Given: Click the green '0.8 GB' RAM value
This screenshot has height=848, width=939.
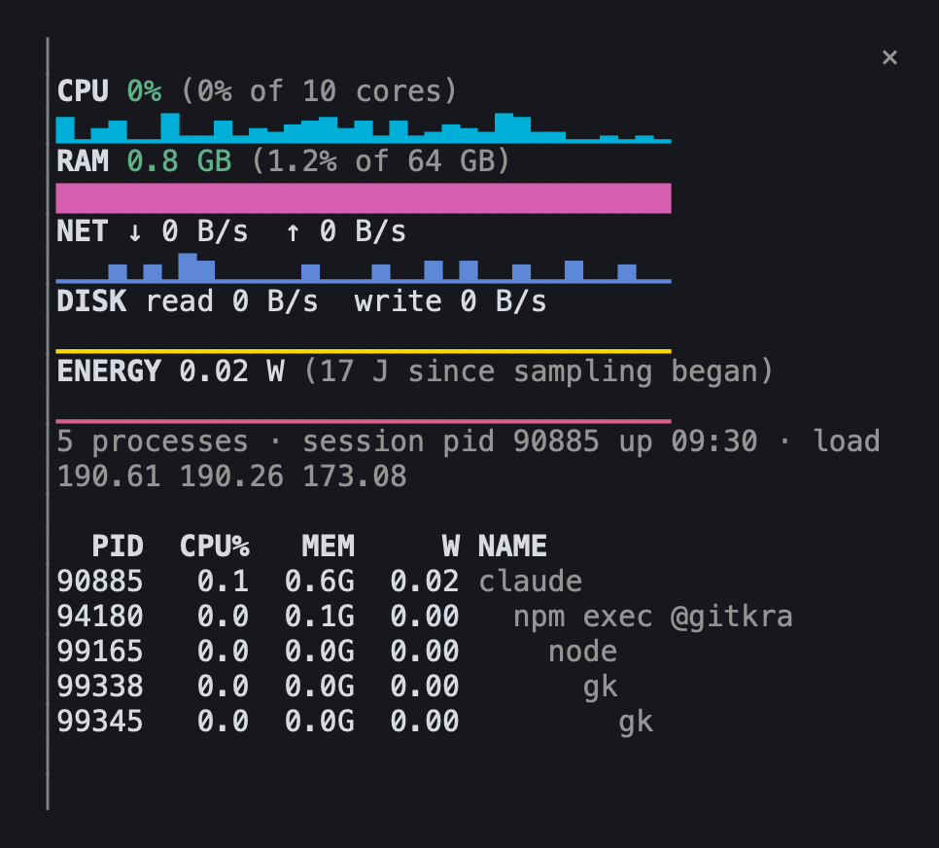Looking at the screenshot, I should tap(179, 161).
